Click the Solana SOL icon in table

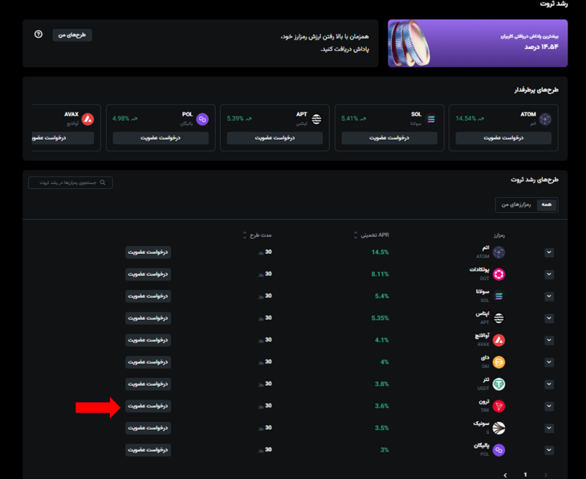(498, 296)
